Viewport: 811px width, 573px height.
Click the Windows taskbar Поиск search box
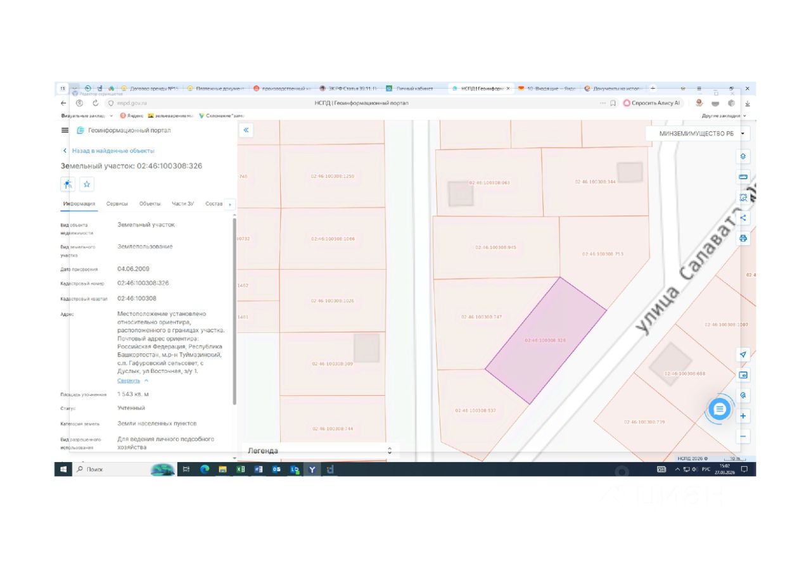tap(112, 469)
